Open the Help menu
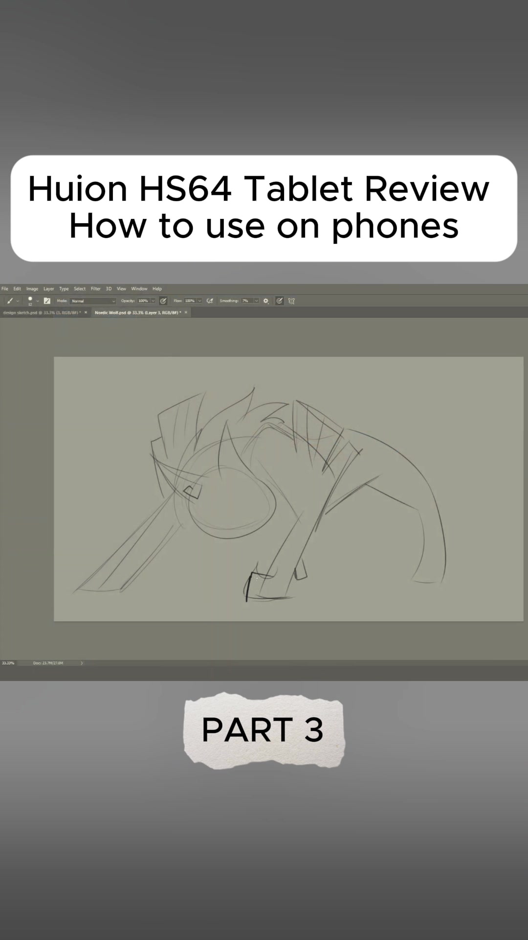 [x=157, y=289]
